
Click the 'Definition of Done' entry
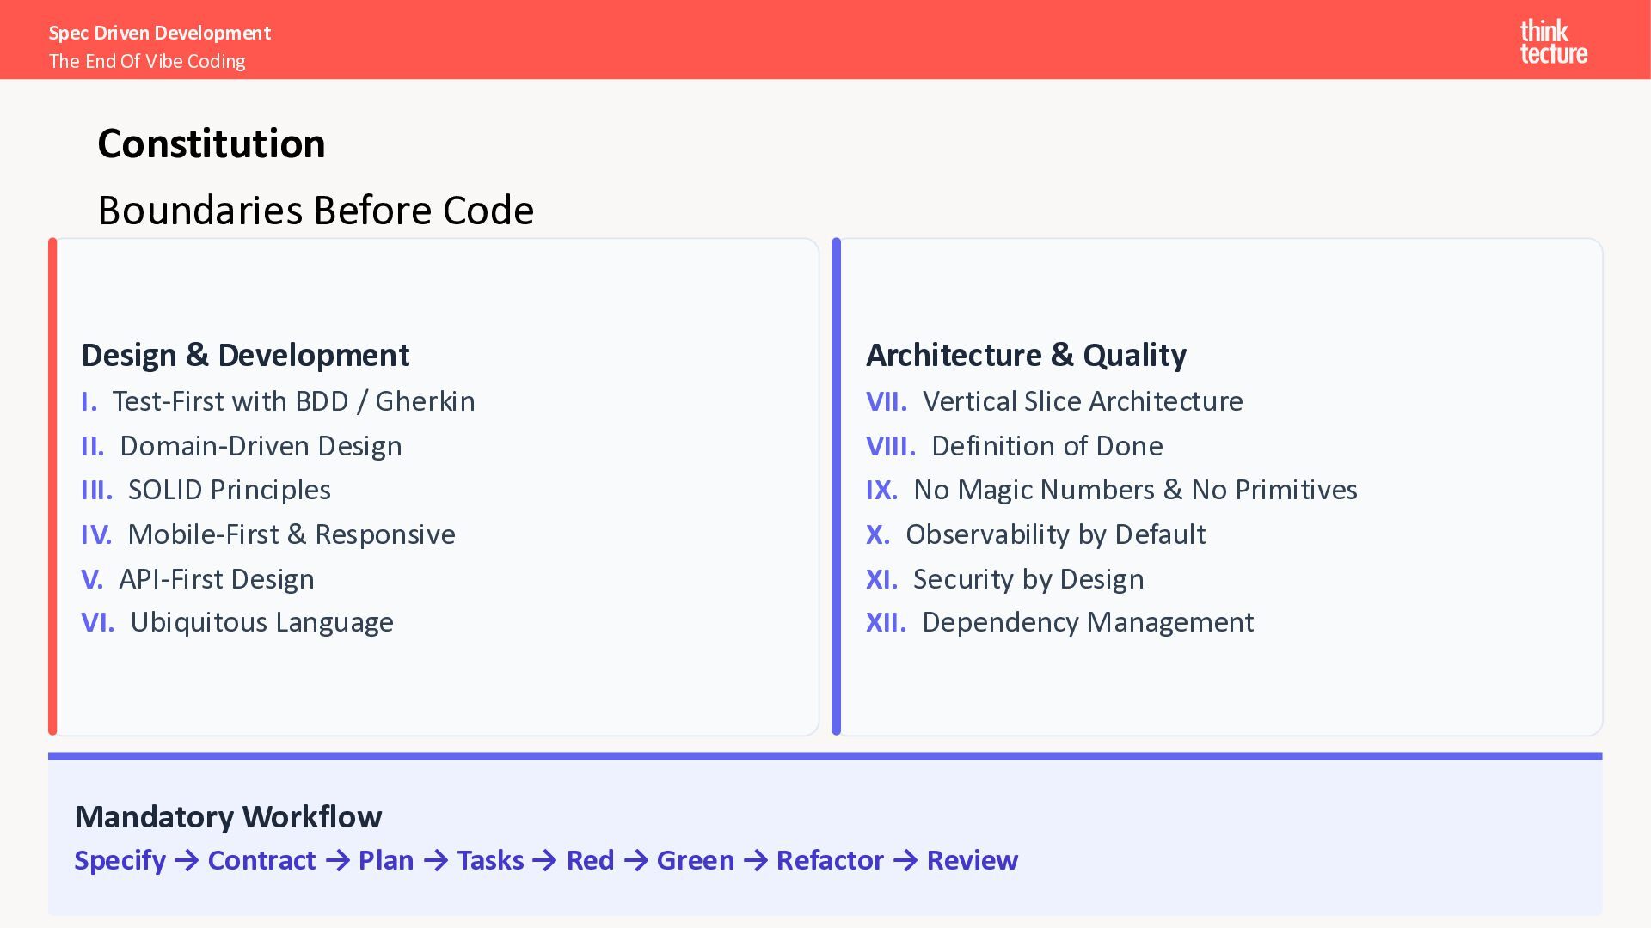(1046, 446)
